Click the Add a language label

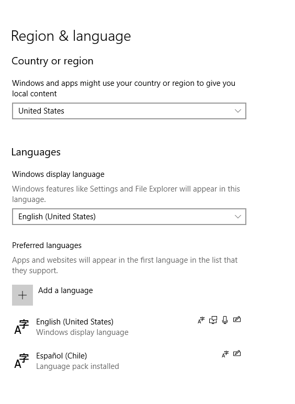click(x=65, y=290)
